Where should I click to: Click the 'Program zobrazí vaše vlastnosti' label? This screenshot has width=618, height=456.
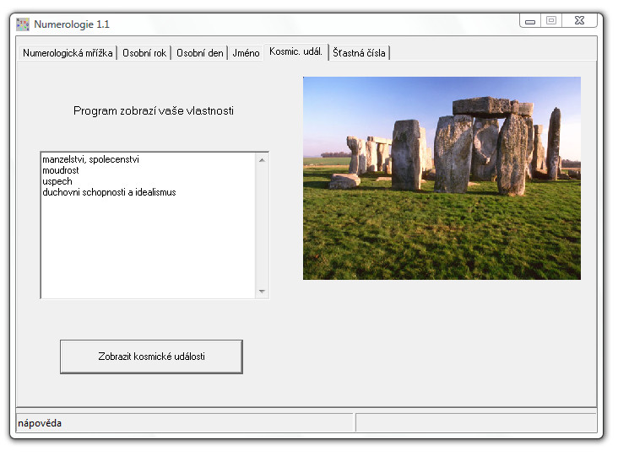154,111
